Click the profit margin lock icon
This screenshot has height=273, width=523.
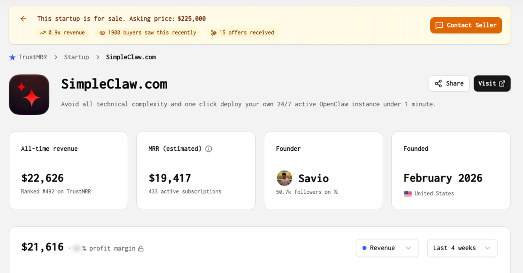tap(141, 248)
